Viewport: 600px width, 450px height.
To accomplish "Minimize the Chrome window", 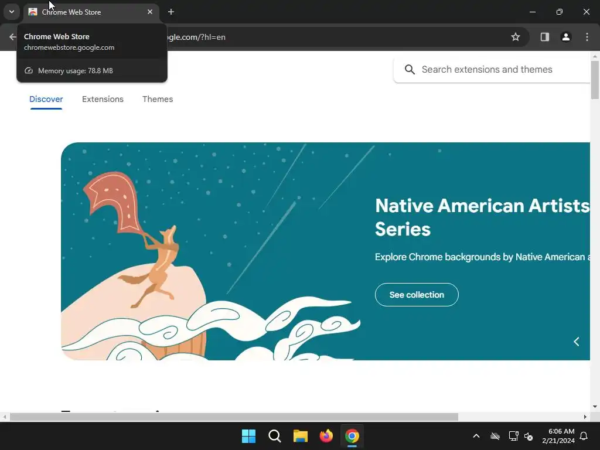I will click(x=532, y=12).
